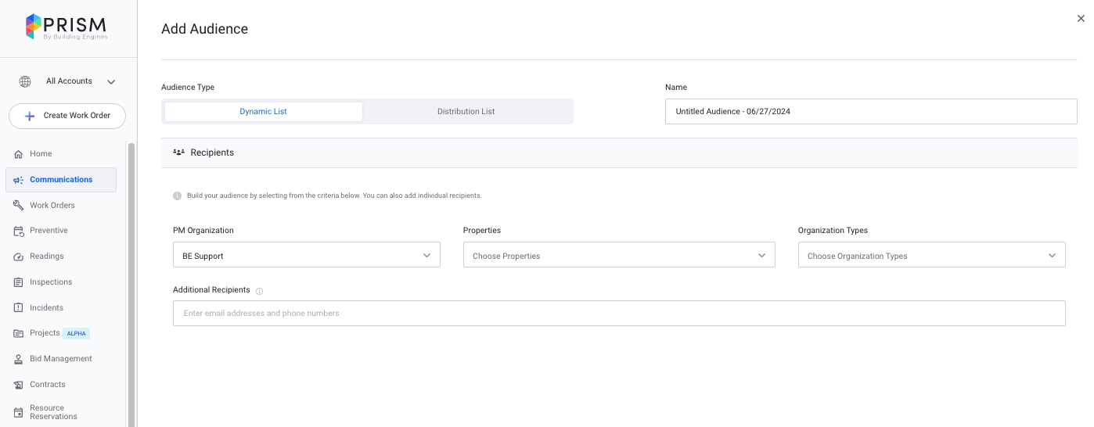The height and width of the screenshot is (427, 1094).
Task: Click the Additional Recipients info icon
Action: 259,291
